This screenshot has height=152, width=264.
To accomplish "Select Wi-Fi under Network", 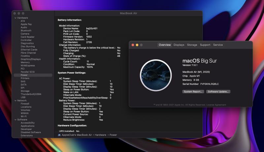I will 23,116.
